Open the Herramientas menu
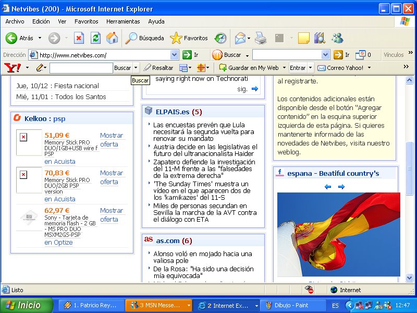 click(123, 21)
